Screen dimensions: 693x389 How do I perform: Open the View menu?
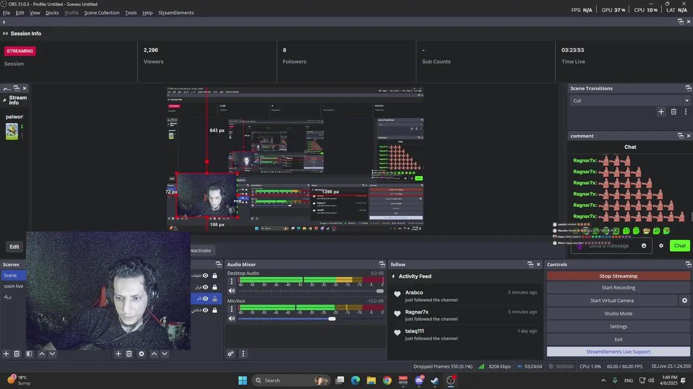[x=35, y=12]
